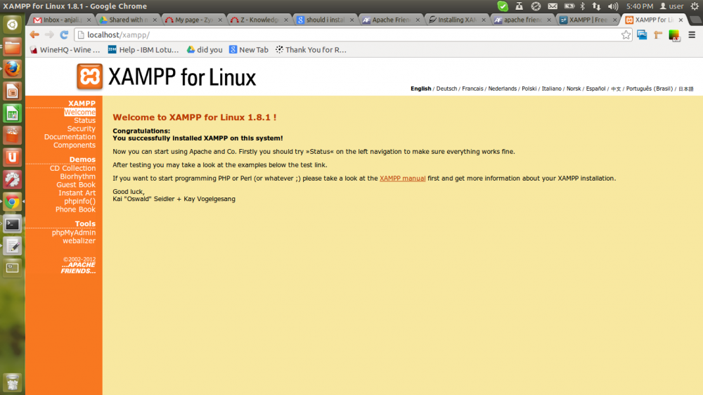Image resolution: width=703 pixels, height=395 pixels.
Task: Switch page language to Português (Brasil)
Action: click(649, 89)
